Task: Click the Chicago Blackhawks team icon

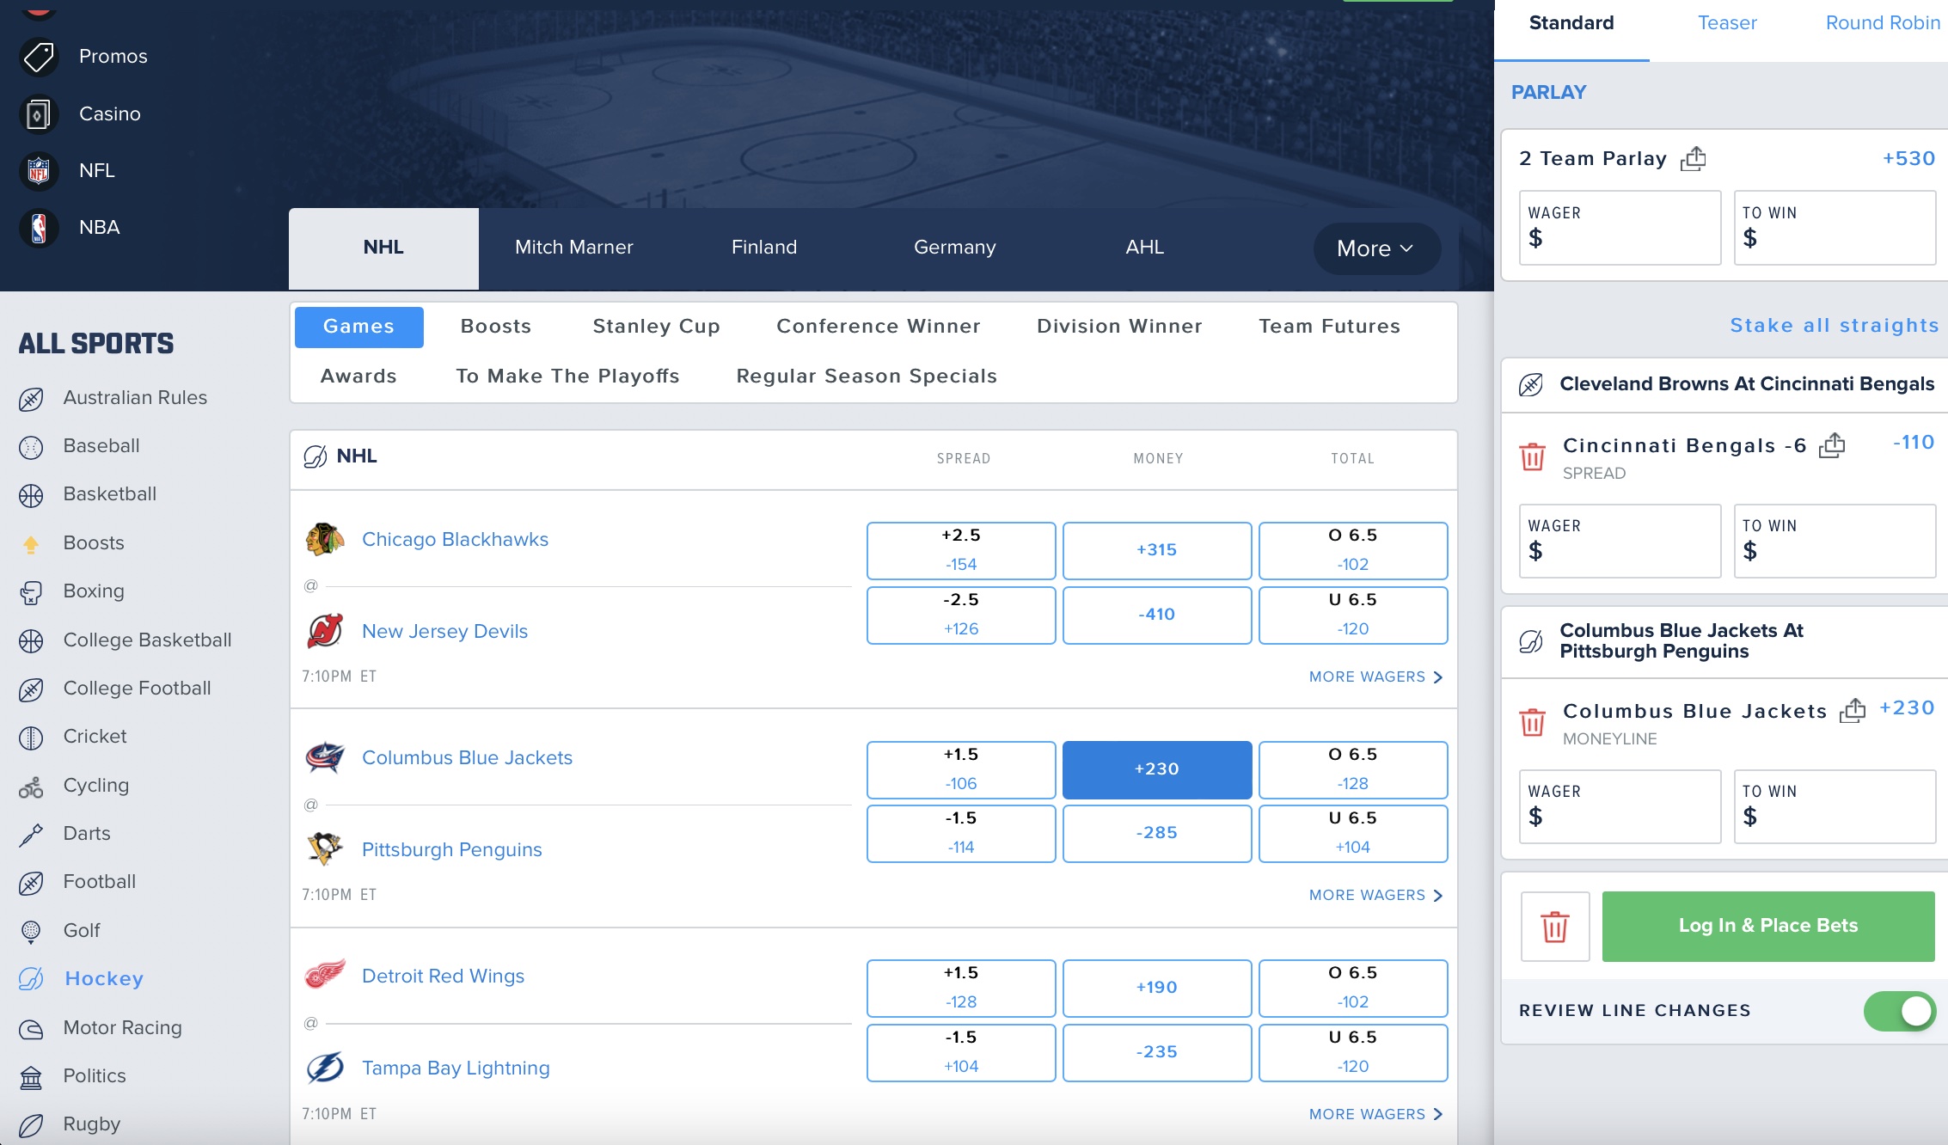Action: tap(326, 540)
